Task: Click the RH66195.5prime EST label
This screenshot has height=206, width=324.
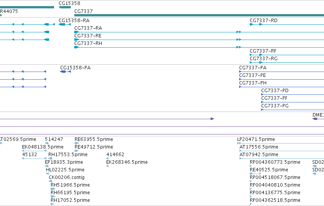Action: [x=70, y=193]
